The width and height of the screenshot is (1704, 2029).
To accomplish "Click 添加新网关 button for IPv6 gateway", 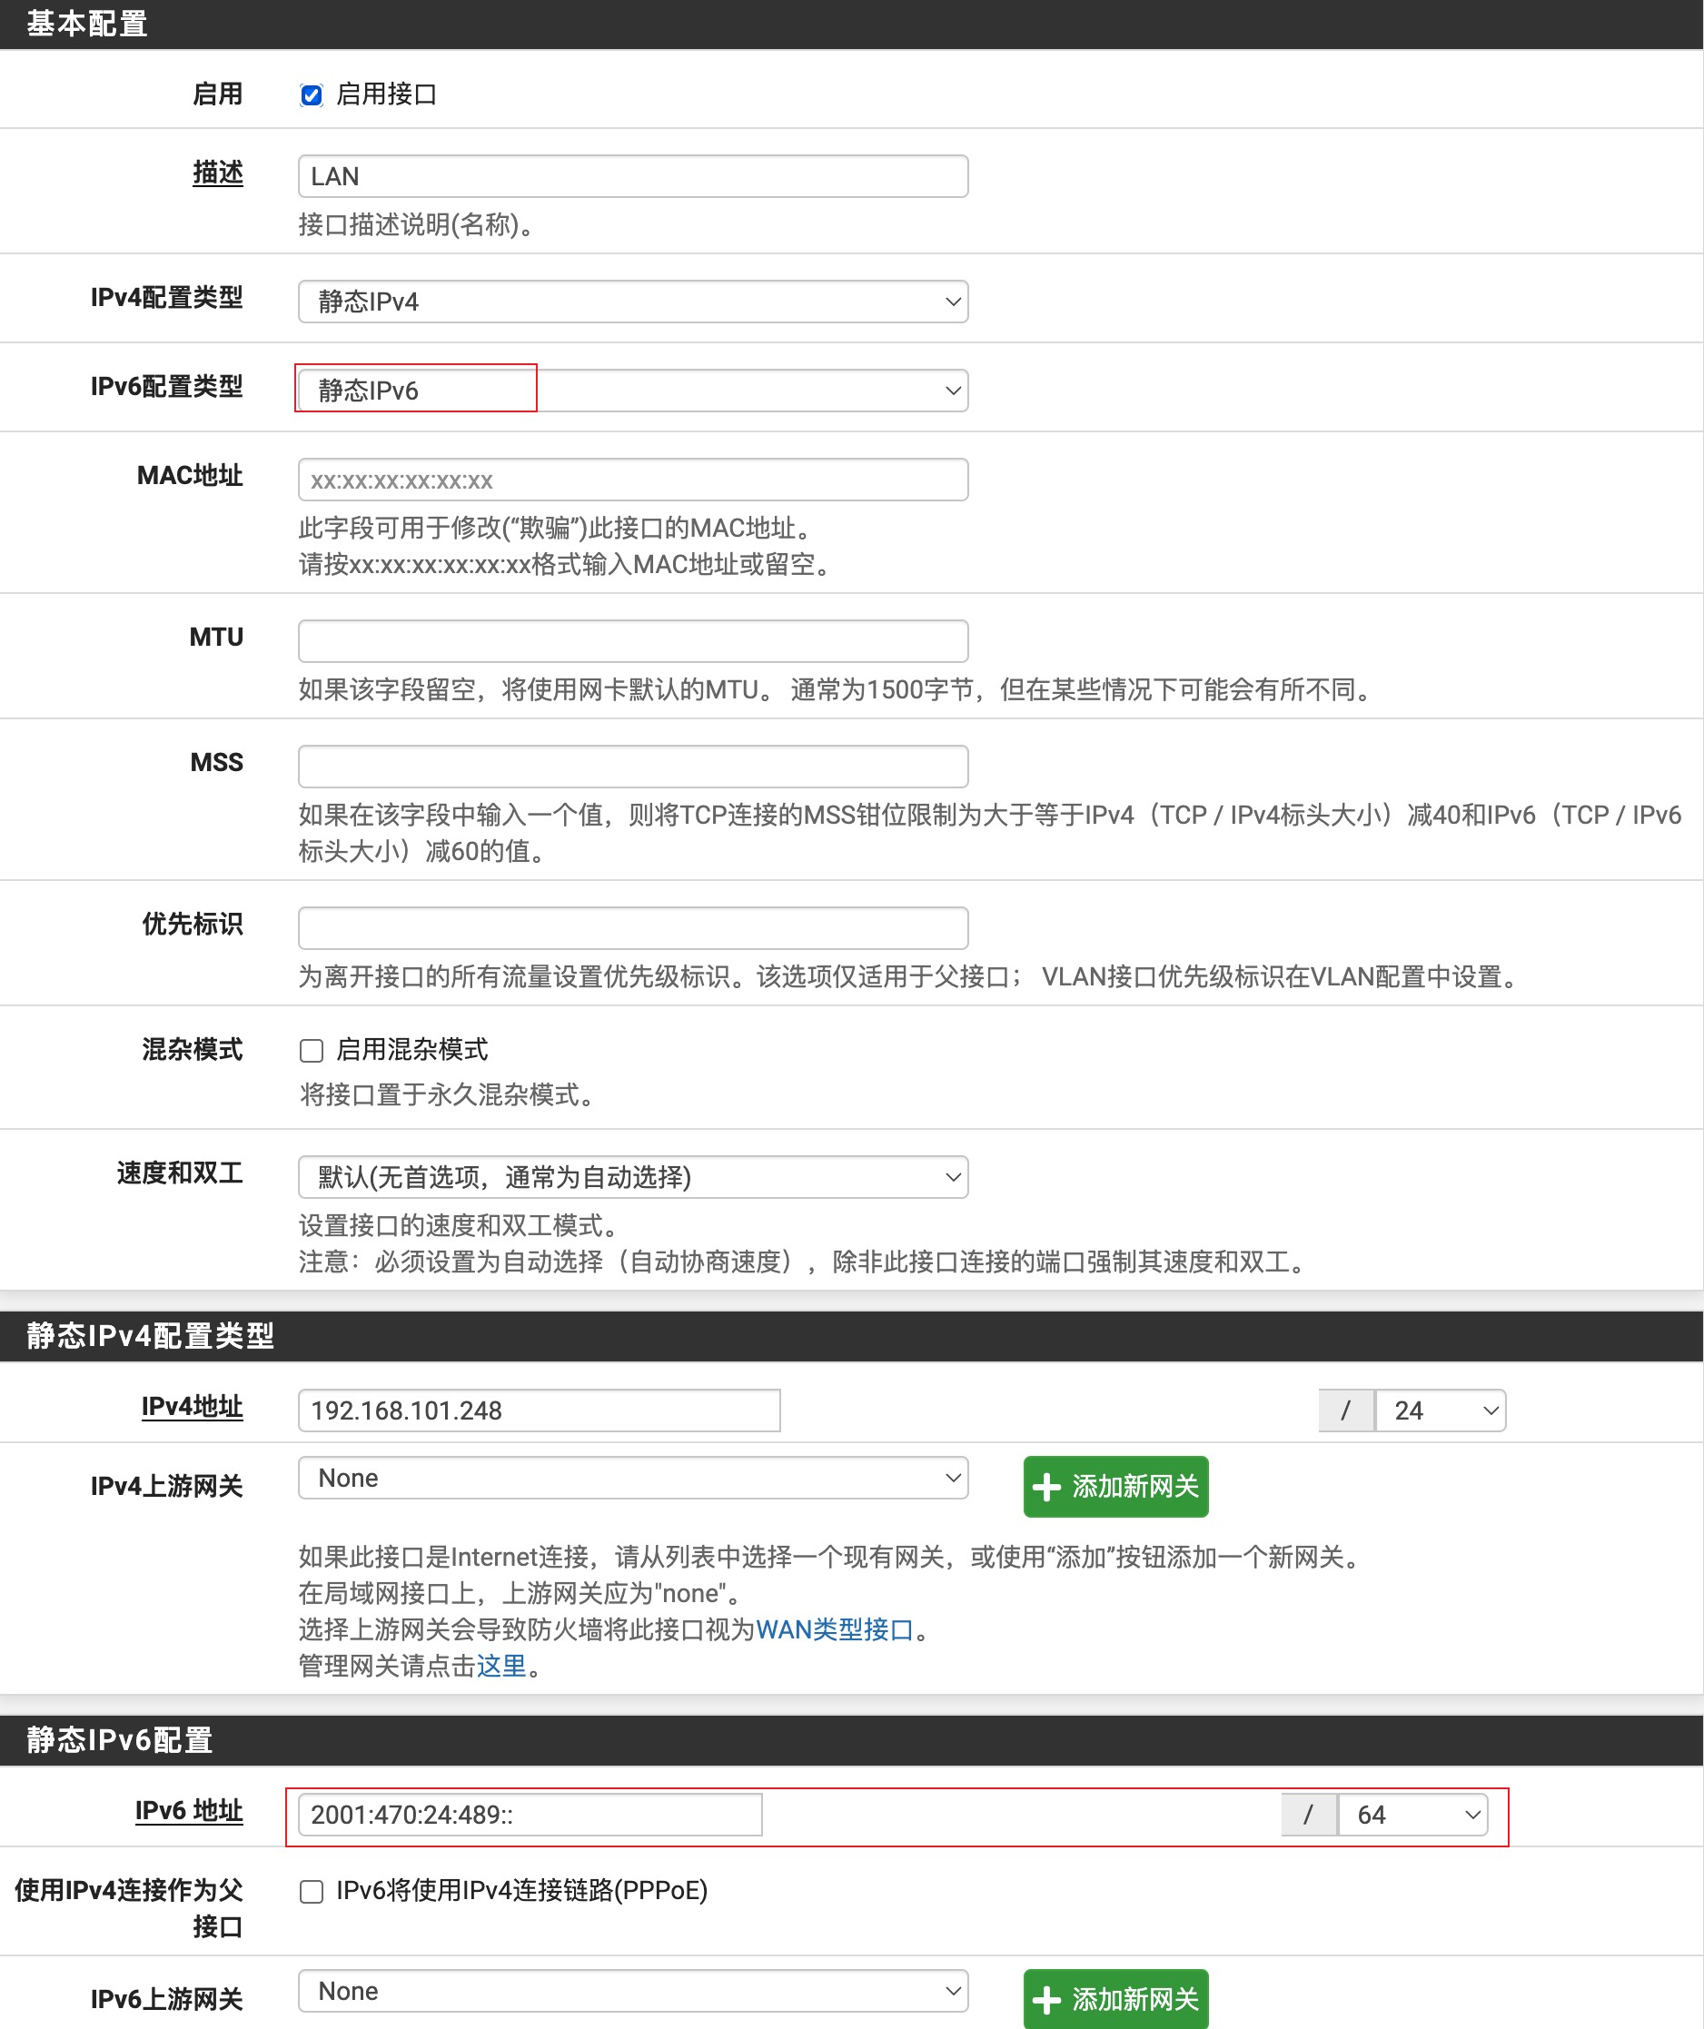I will coord(1115,1998).
